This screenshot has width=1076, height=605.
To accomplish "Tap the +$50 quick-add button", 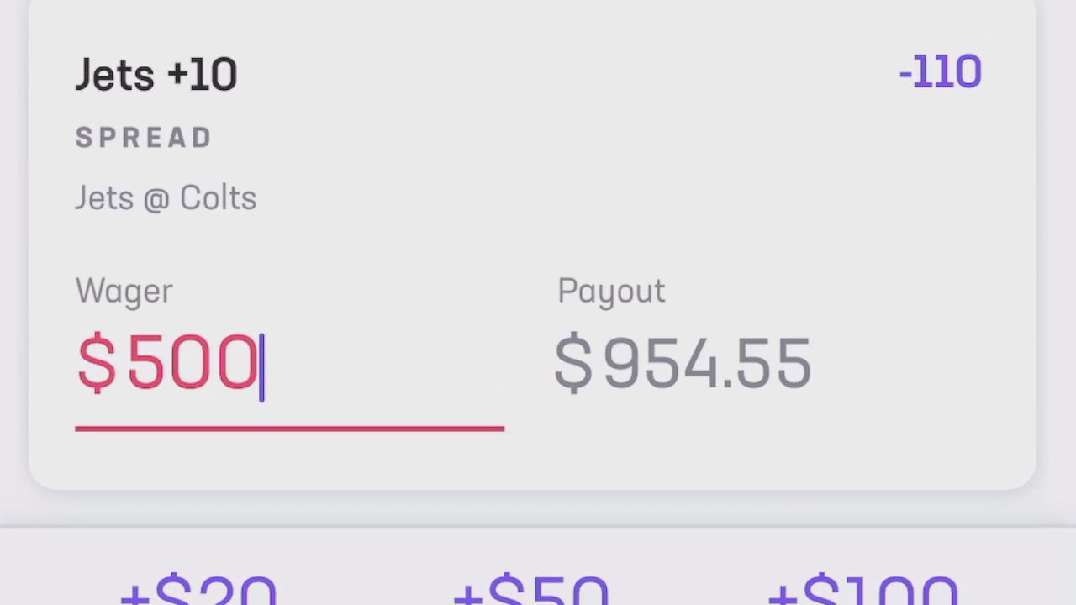I will point(530,589).
